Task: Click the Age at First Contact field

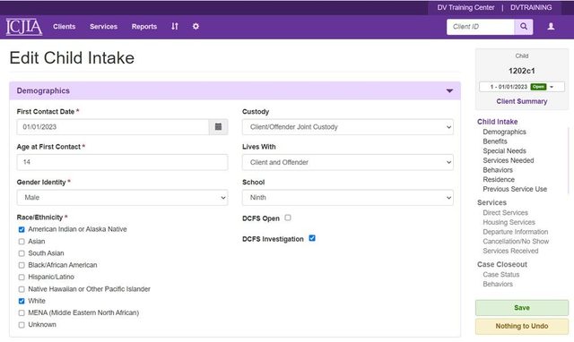Action: coord(122,162)
